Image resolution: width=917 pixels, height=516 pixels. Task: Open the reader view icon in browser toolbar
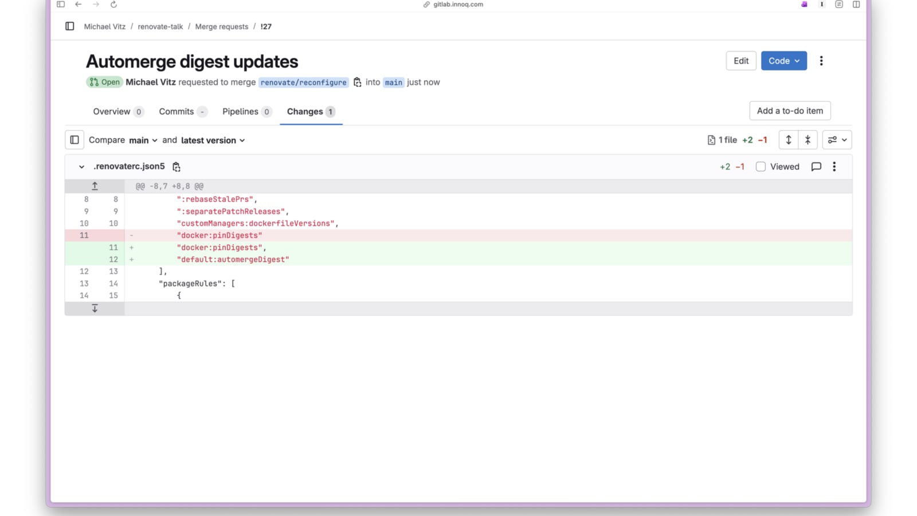point(839,5)
